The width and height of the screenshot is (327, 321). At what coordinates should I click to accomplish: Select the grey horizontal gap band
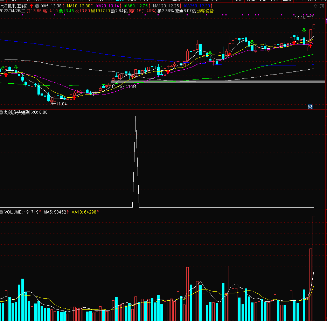218,82
